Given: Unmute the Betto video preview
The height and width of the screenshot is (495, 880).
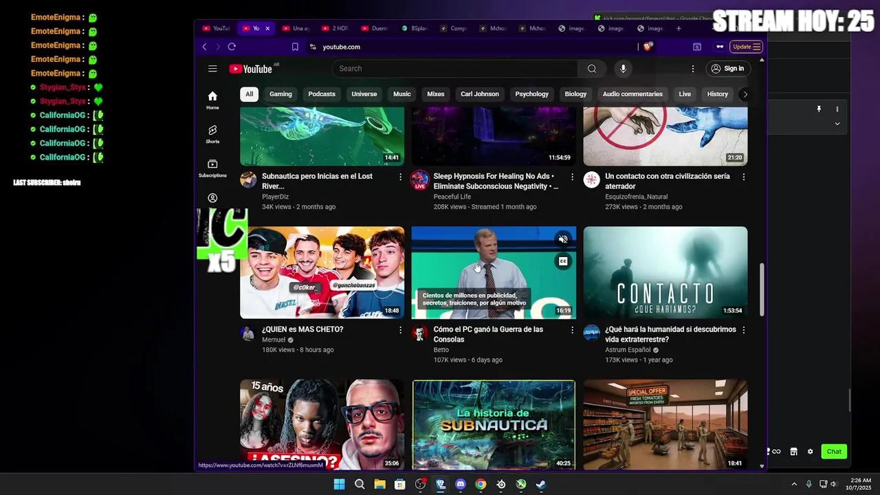Looking at the screenshot, I should pyautogui.click(x=563, y=239).
